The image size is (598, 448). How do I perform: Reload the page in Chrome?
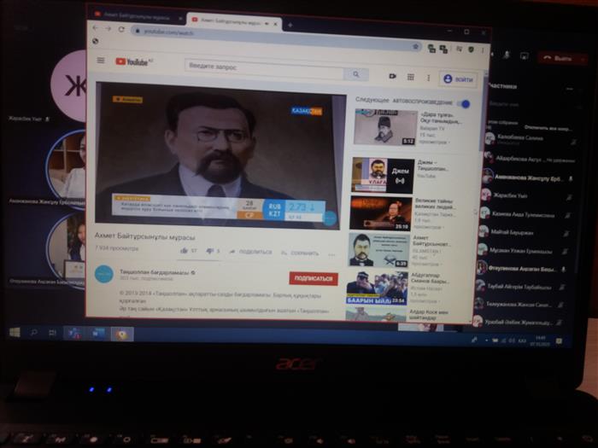120,29
